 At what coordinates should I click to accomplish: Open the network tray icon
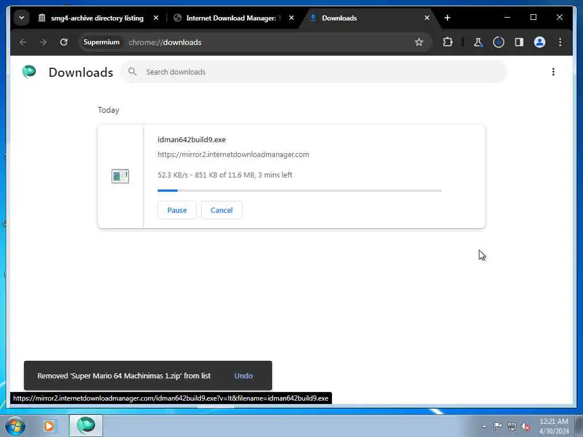(512, 426)
